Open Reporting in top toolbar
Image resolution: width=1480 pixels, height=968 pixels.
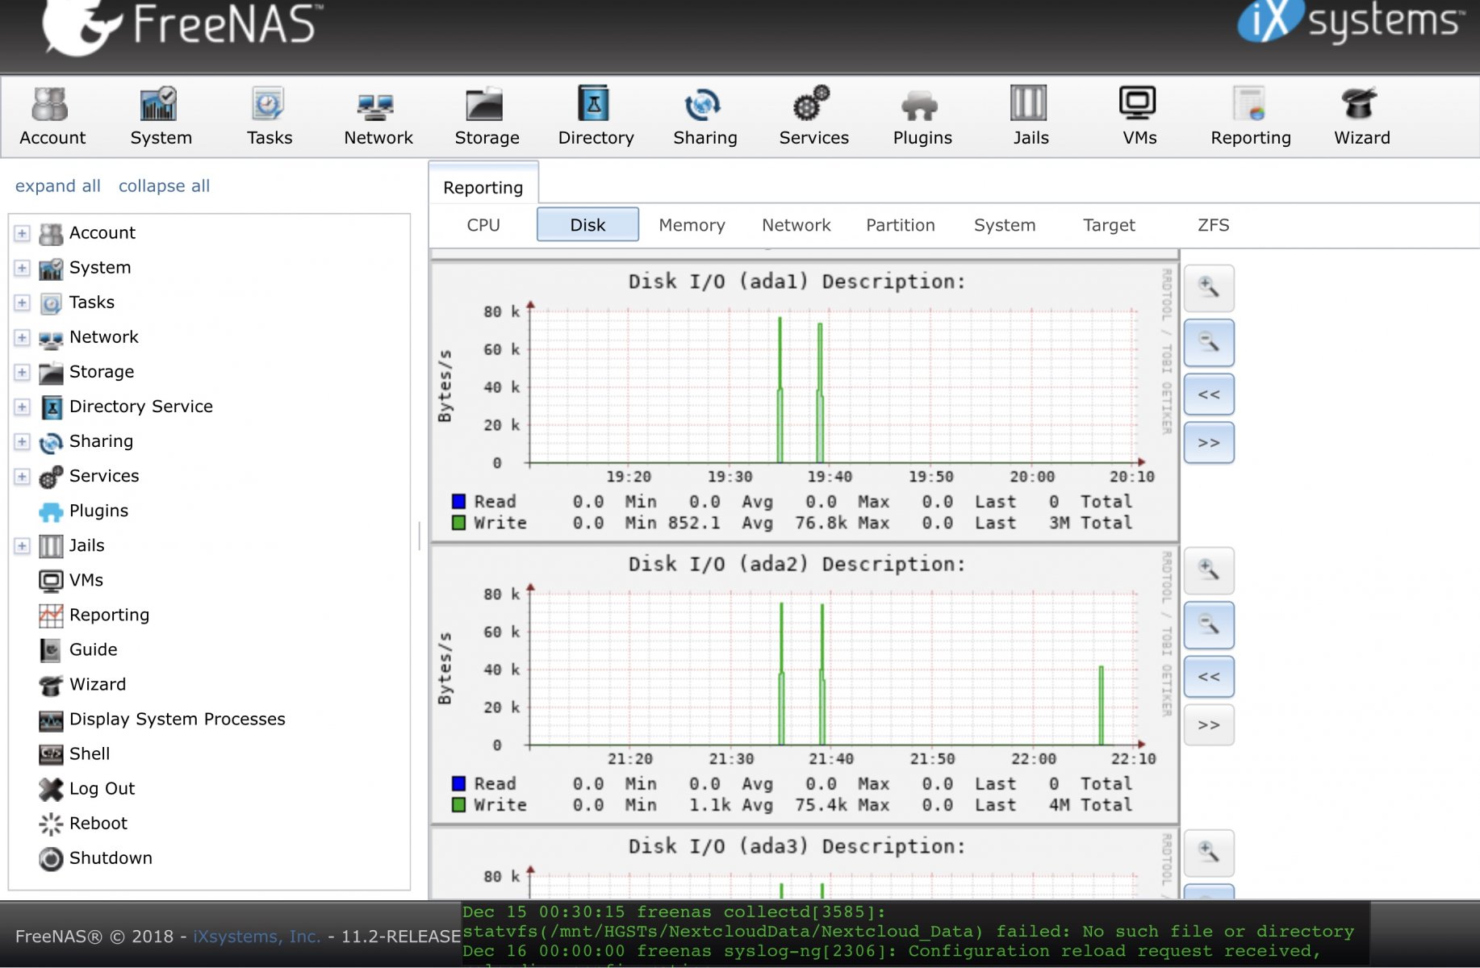click(1250, 117)
